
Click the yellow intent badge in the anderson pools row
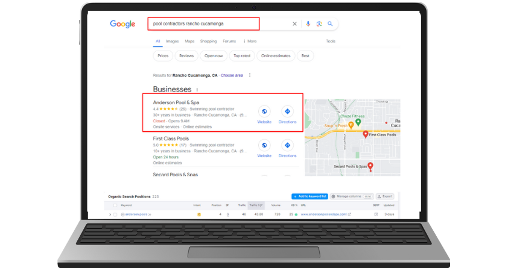point(199,214)
